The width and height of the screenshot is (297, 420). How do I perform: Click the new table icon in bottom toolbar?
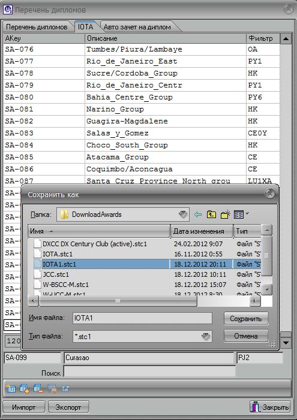[x=11, y=388]
